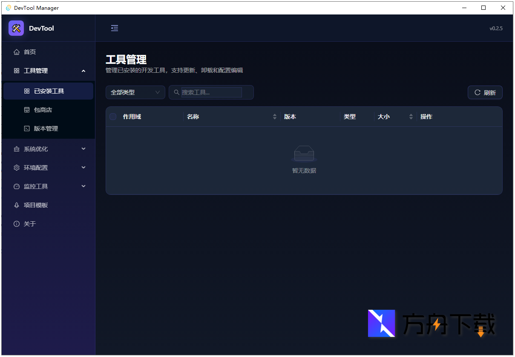This screenshot has height=357, width=515.
Task: Click the empty-data inbox illustration
Action: tap(304, 153)
